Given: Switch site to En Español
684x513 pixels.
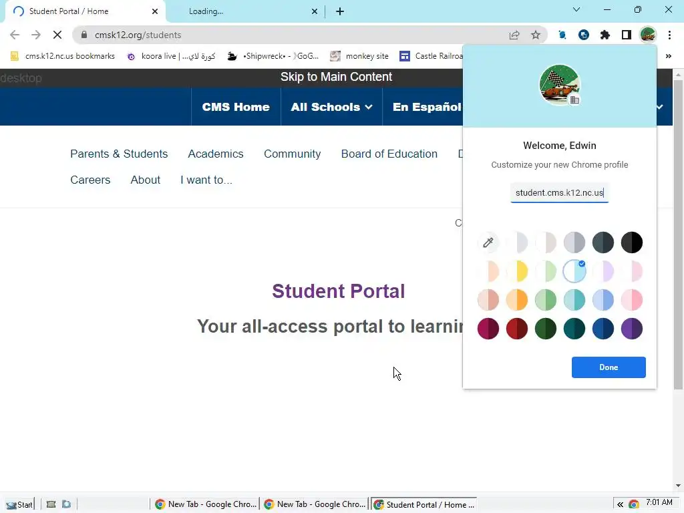Looking at the screenshot, I should (x=427, y=107).
